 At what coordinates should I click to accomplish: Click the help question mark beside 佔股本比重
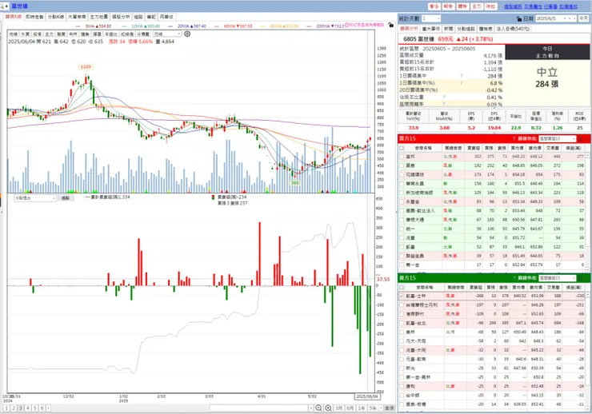(444, 97)
